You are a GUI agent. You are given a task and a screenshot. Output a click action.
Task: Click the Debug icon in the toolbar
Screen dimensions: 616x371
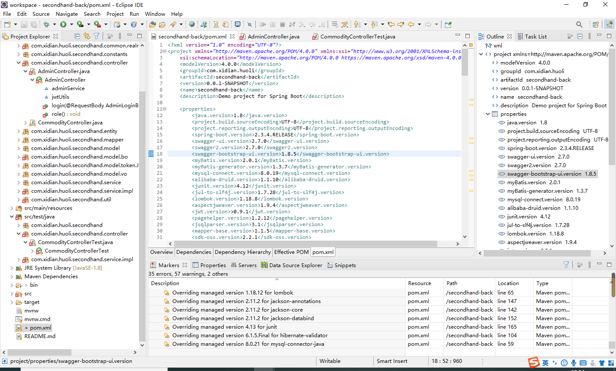pyautogui.click(x=47, y=24)
